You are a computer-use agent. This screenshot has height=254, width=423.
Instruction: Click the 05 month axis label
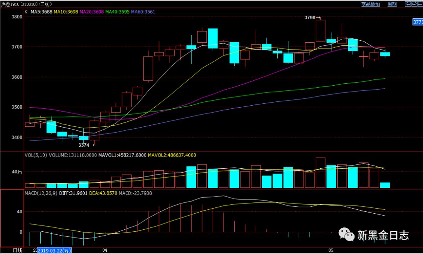pyautogui.click(x=331, y=250)
